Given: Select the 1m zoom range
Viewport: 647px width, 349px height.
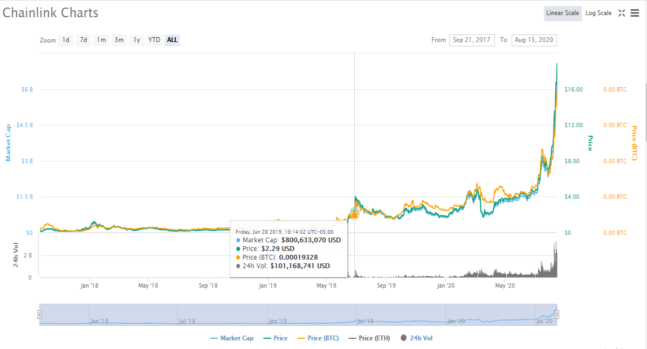Looking at the screenshot, I should [x=101, y=40].
